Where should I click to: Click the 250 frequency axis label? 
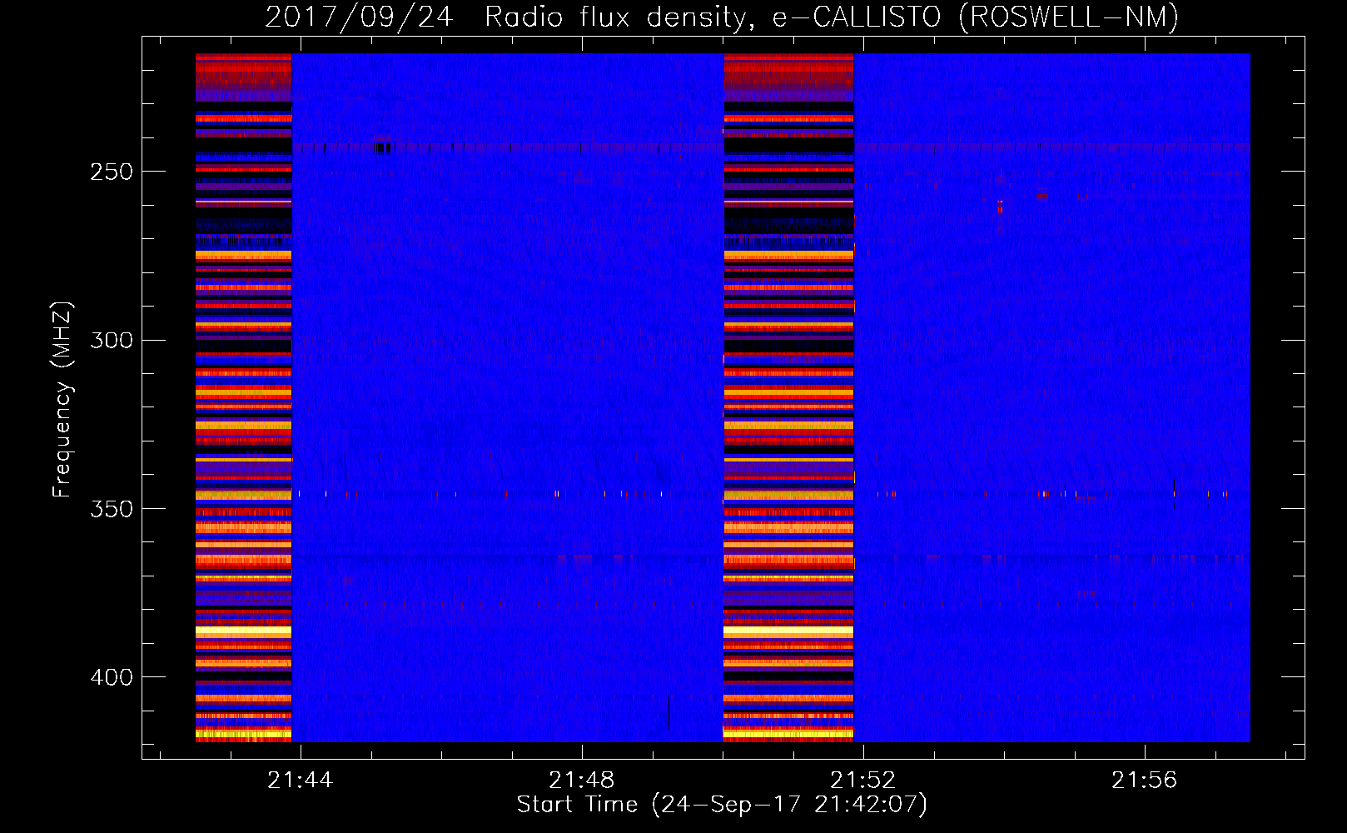[112, 172]
